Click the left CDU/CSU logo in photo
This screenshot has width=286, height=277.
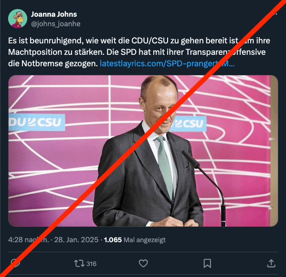tap(37, 123)
